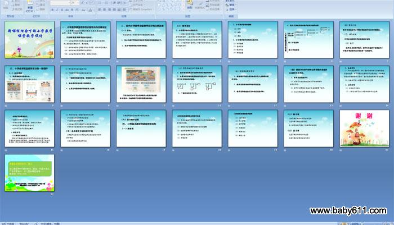The width and height of the screenshot is (394, 225).
Task: Click the strikethrough formatting icon
Action: coord(66,10)
